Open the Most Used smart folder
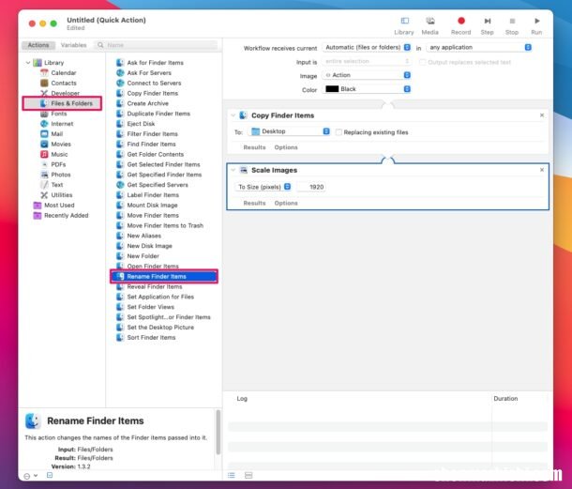This screenshot has width=572, height=489. click(x=59, y=206)
